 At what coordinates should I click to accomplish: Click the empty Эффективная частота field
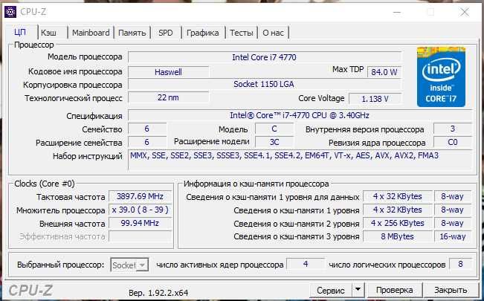point(141,236)
